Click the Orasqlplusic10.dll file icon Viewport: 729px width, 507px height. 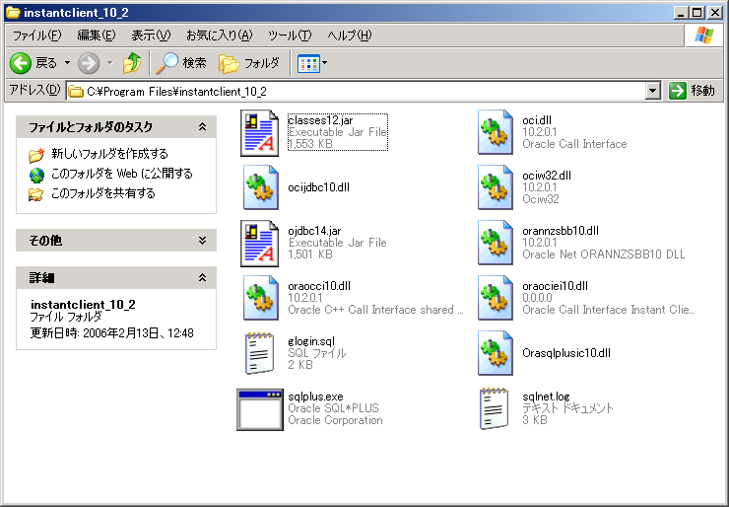pos(496,353)
